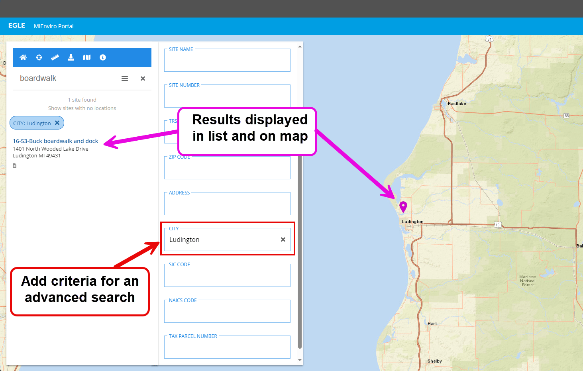The height and width of the screenshot is (371, 583).
Task: Click the criteria panel scrollbar down arrow
Action: click(300, 360)
